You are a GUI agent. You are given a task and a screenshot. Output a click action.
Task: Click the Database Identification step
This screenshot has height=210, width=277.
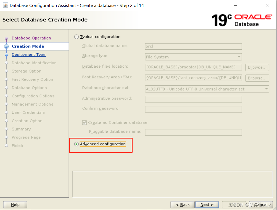[34, 63]
